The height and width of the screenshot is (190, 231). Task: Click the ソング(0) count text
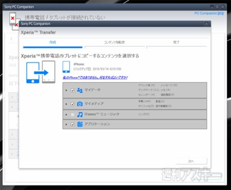[x=144, y=114]
